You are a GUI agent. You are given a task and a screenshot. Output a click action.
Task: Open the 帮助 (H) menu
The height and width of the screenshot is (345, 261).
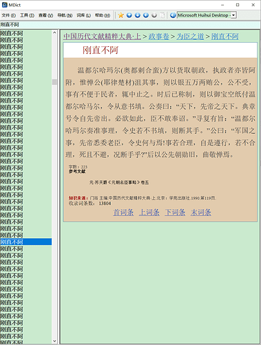pos(103,15)
